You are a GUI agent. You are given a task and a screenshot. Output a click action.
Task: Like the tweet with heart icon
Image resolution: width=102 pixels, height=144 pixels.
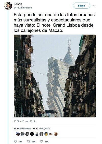pyautogui.click(x=42, y=141)
